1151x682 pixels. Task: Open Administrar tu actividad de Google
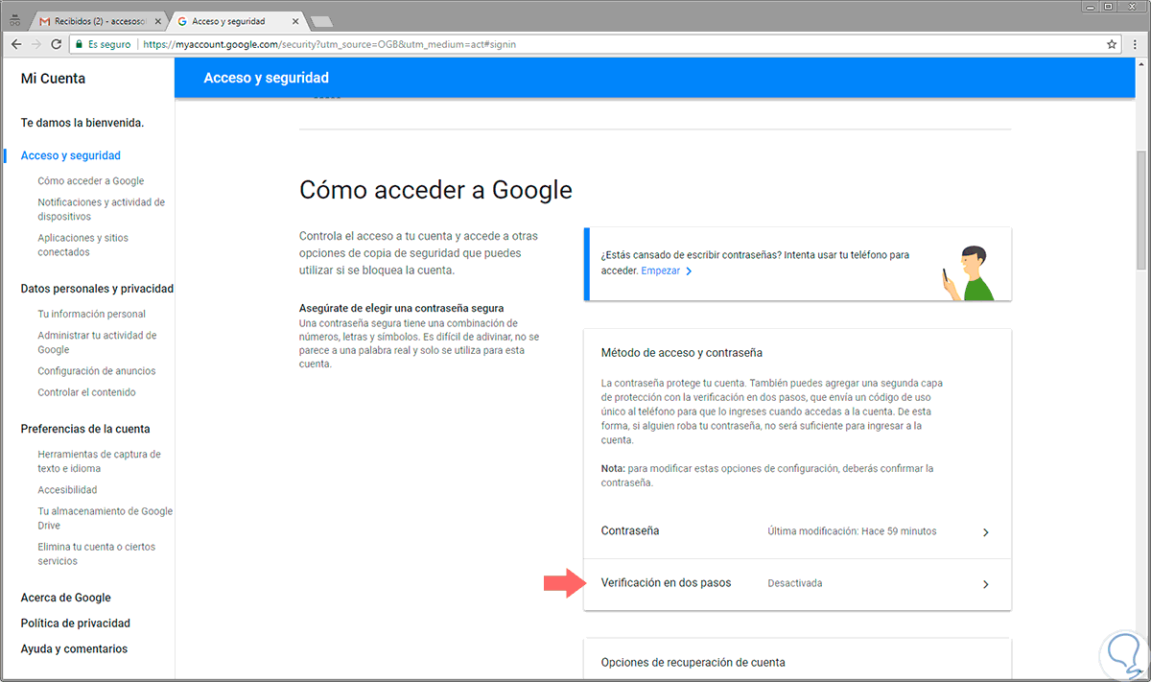coord(97,342)
